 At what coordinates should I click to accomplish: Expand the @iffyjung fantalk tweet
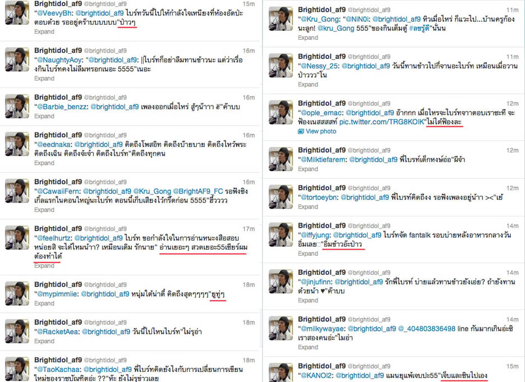(308, 254)
